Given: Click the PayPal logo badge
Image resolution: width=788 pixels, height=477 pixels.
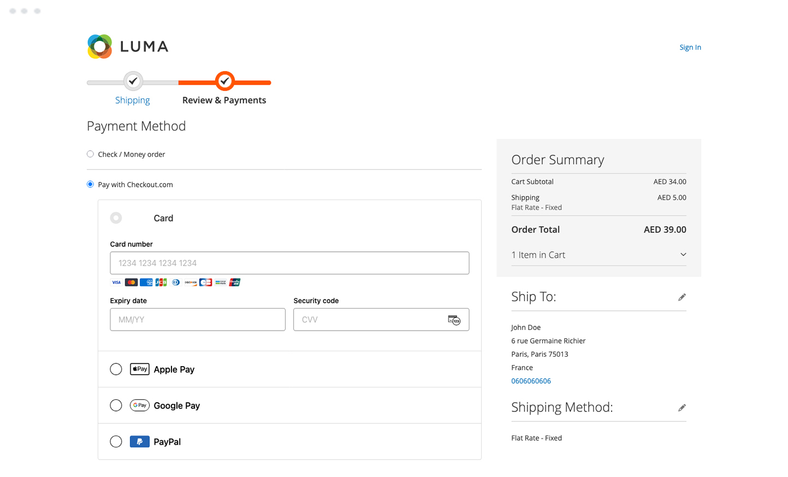Looking at the screenshot, I should point(139,441).
